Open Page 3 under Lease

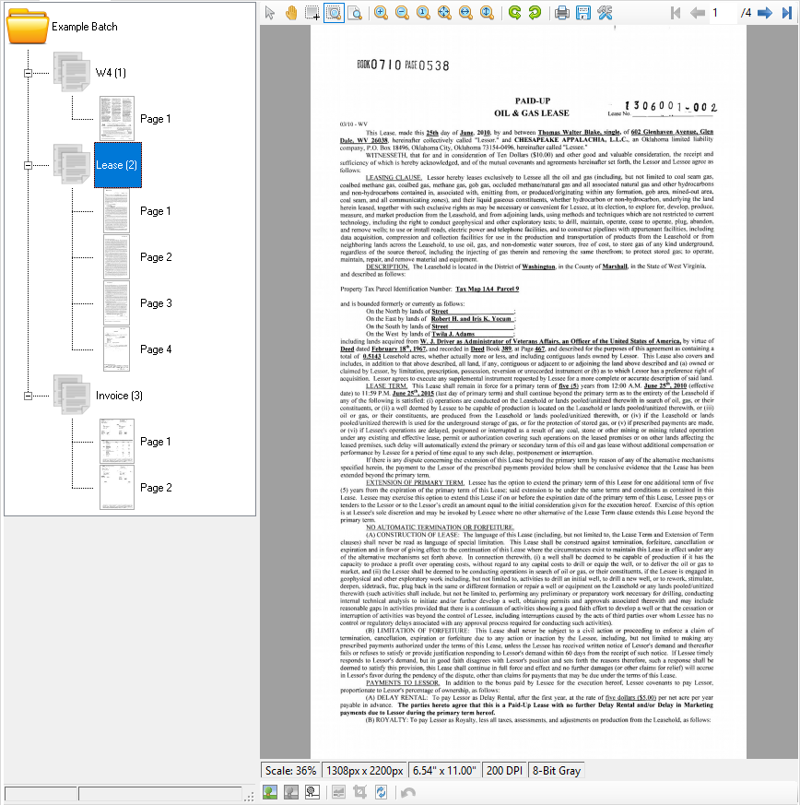pyautogui.click(x=156, y=303)
